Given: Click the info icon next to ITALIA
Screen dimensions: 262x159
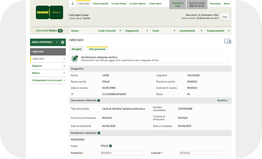Looking at the screenshot, I should coord(110,146).
